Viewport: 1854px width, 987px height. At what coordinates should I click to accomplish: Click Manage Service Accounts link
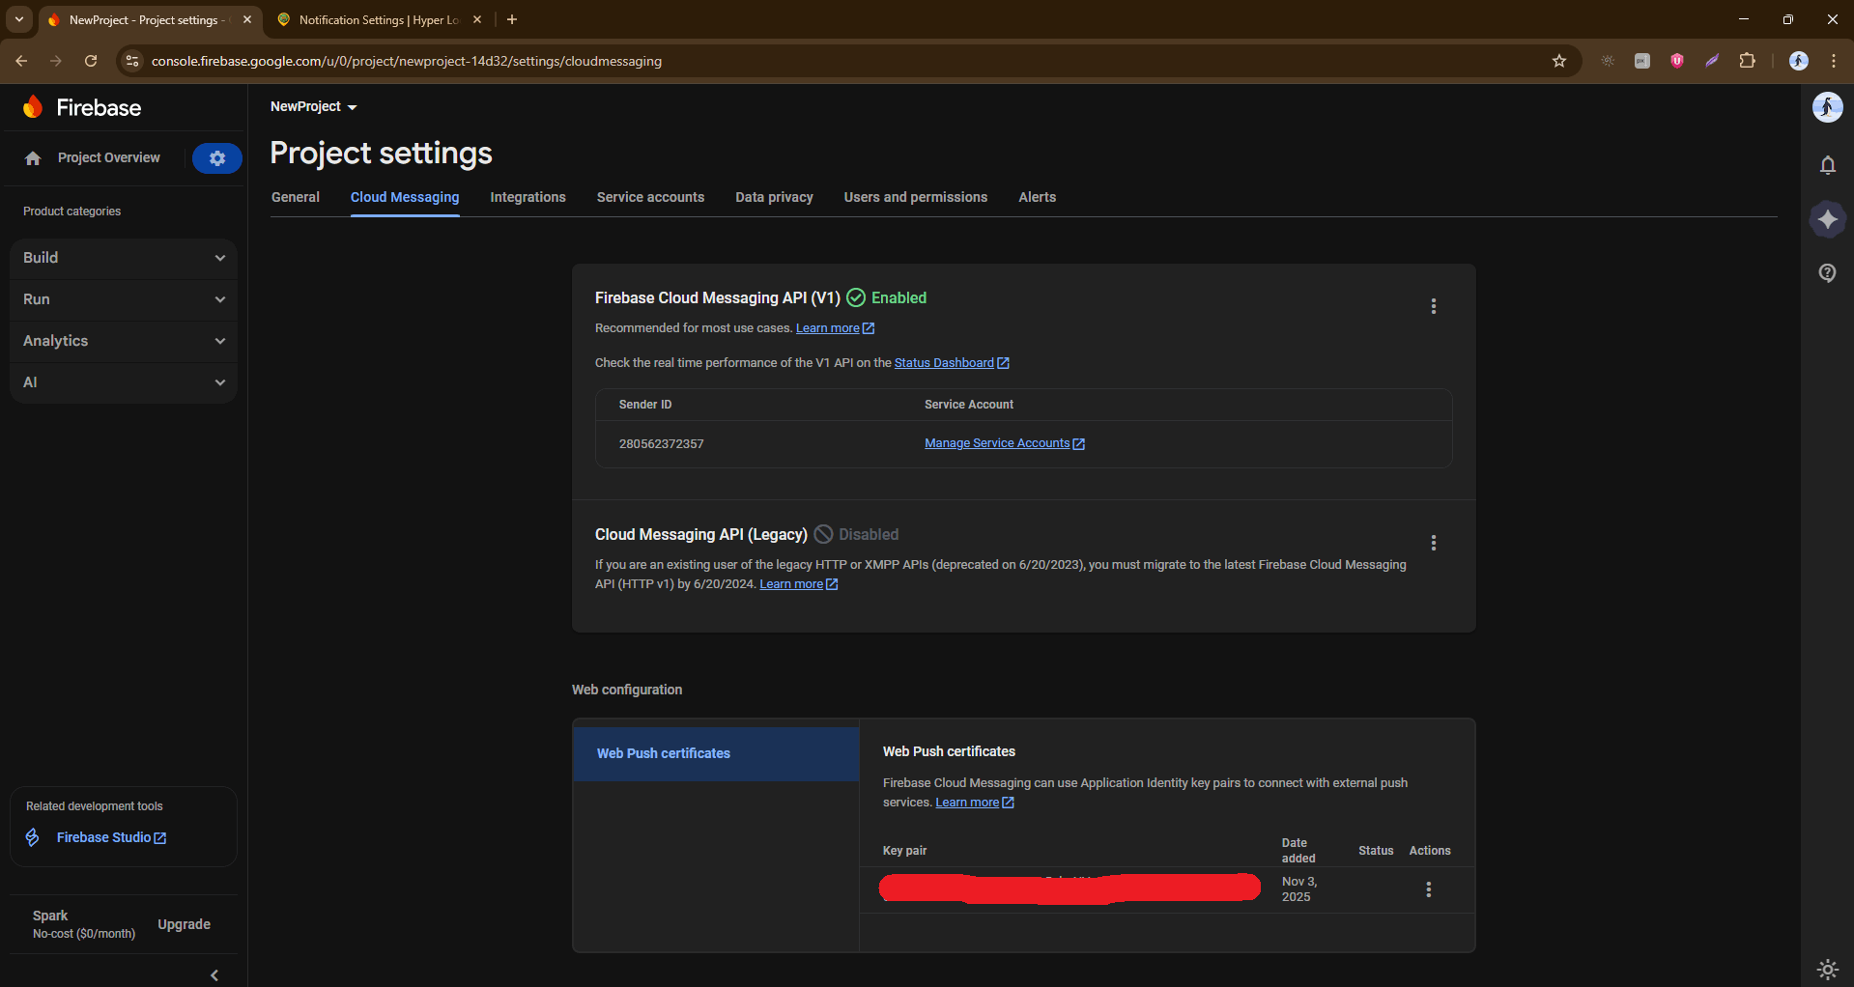pyautogui.click(x=1005, y=443)
